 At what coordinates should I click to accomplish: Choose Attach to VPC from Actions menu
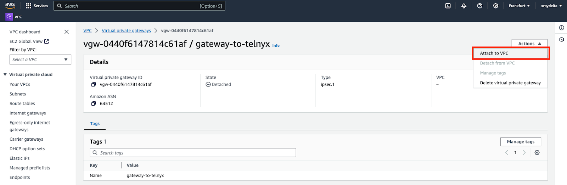click(x=511, y=53)
